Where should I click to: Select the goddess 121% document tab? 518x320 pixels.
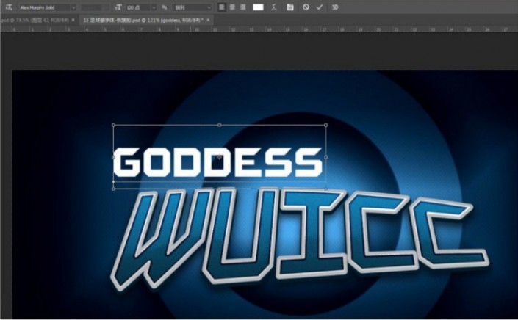pos(143,20)
